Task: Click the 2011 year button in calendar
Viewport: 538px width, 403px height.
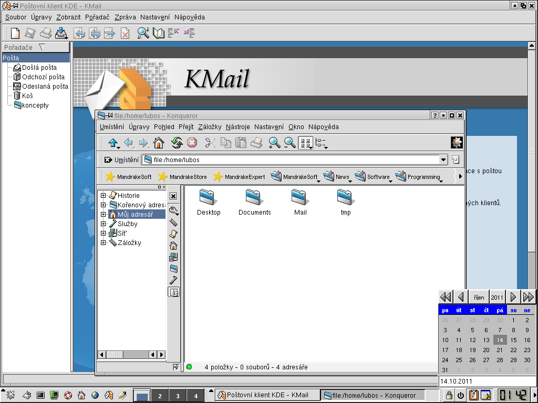Action: pyautogui.click(x=497, y=297)
